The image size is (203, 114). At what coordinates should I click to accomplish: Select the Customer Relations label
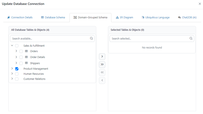pos(35,79)
